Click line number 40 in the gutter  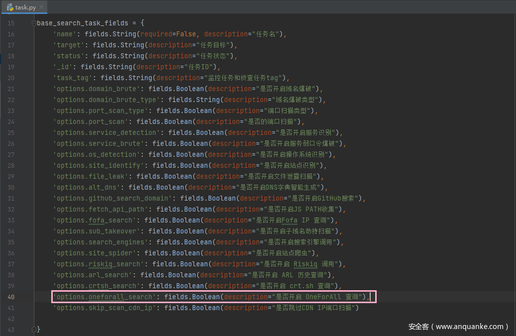11,297
